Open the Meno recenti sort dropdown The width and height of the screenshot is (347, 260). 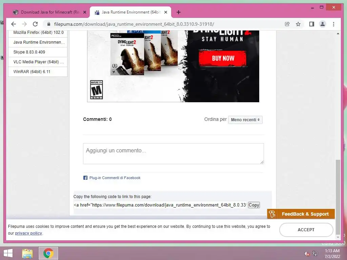coord(245,120)
